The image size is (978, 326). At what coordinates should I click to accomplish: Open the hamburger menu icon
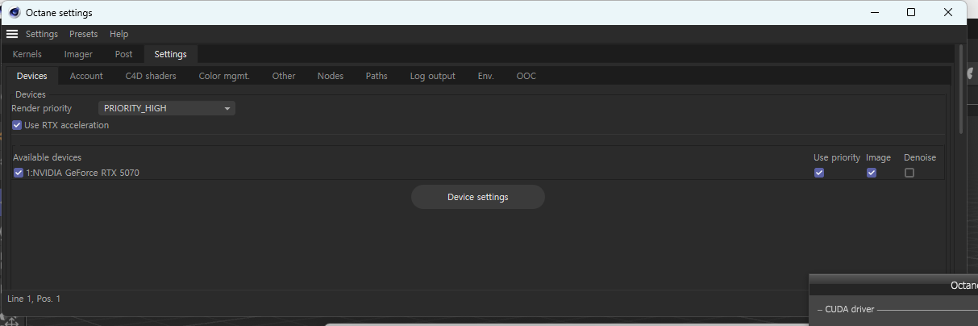click(x=12, y=34)
